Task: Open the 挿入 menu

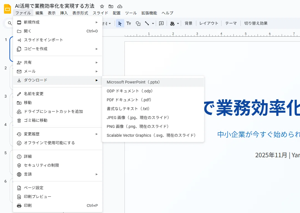Action: coord(64,13)
